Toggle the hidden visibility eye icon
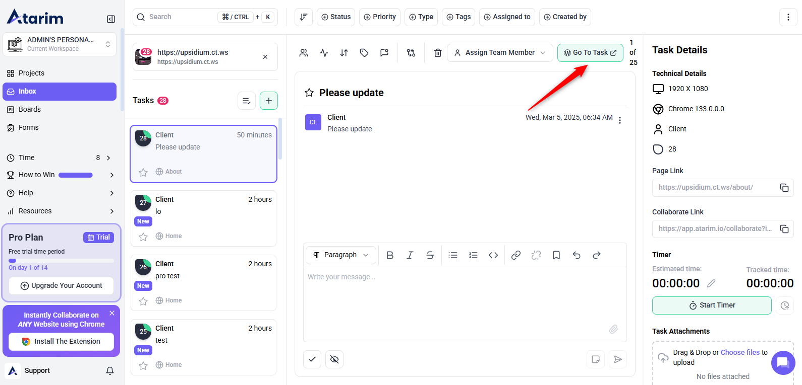 [334, 359]
